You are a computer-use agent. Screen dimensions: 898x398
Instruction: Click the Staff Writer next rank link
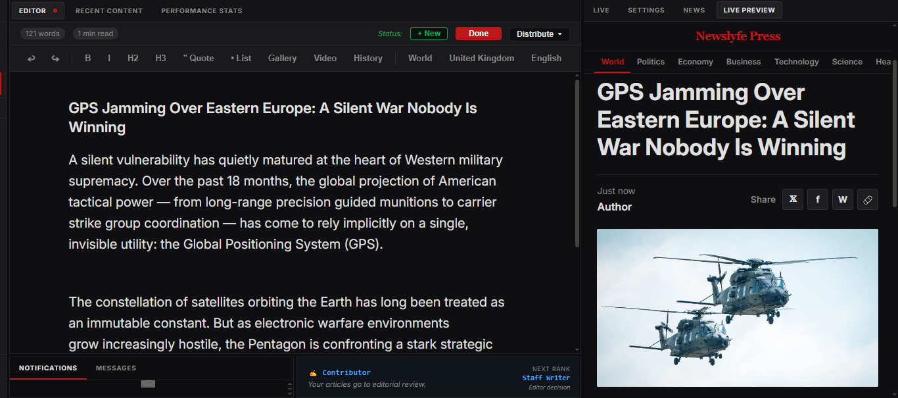[x=546, y=378]
